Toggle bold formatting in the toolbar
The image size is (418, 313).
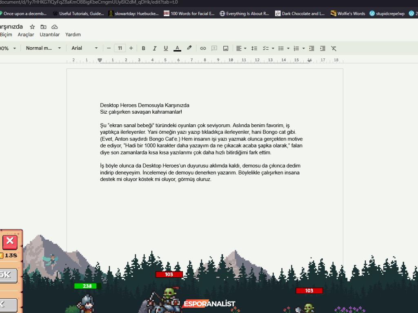(143, 48)
